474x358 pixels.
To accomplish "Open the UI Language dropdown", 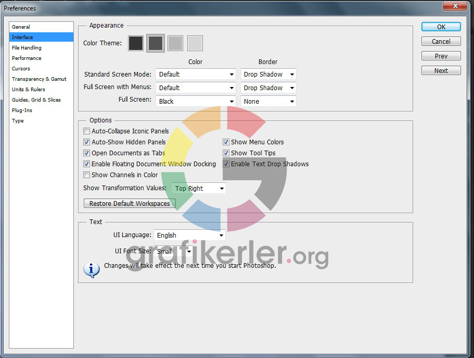I will click(x=189, y=236).
